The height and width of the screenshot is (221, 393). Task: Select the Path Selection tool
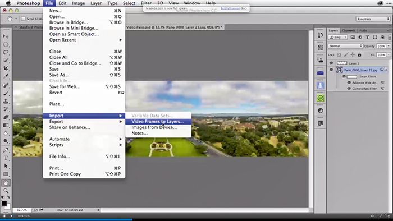6,166
